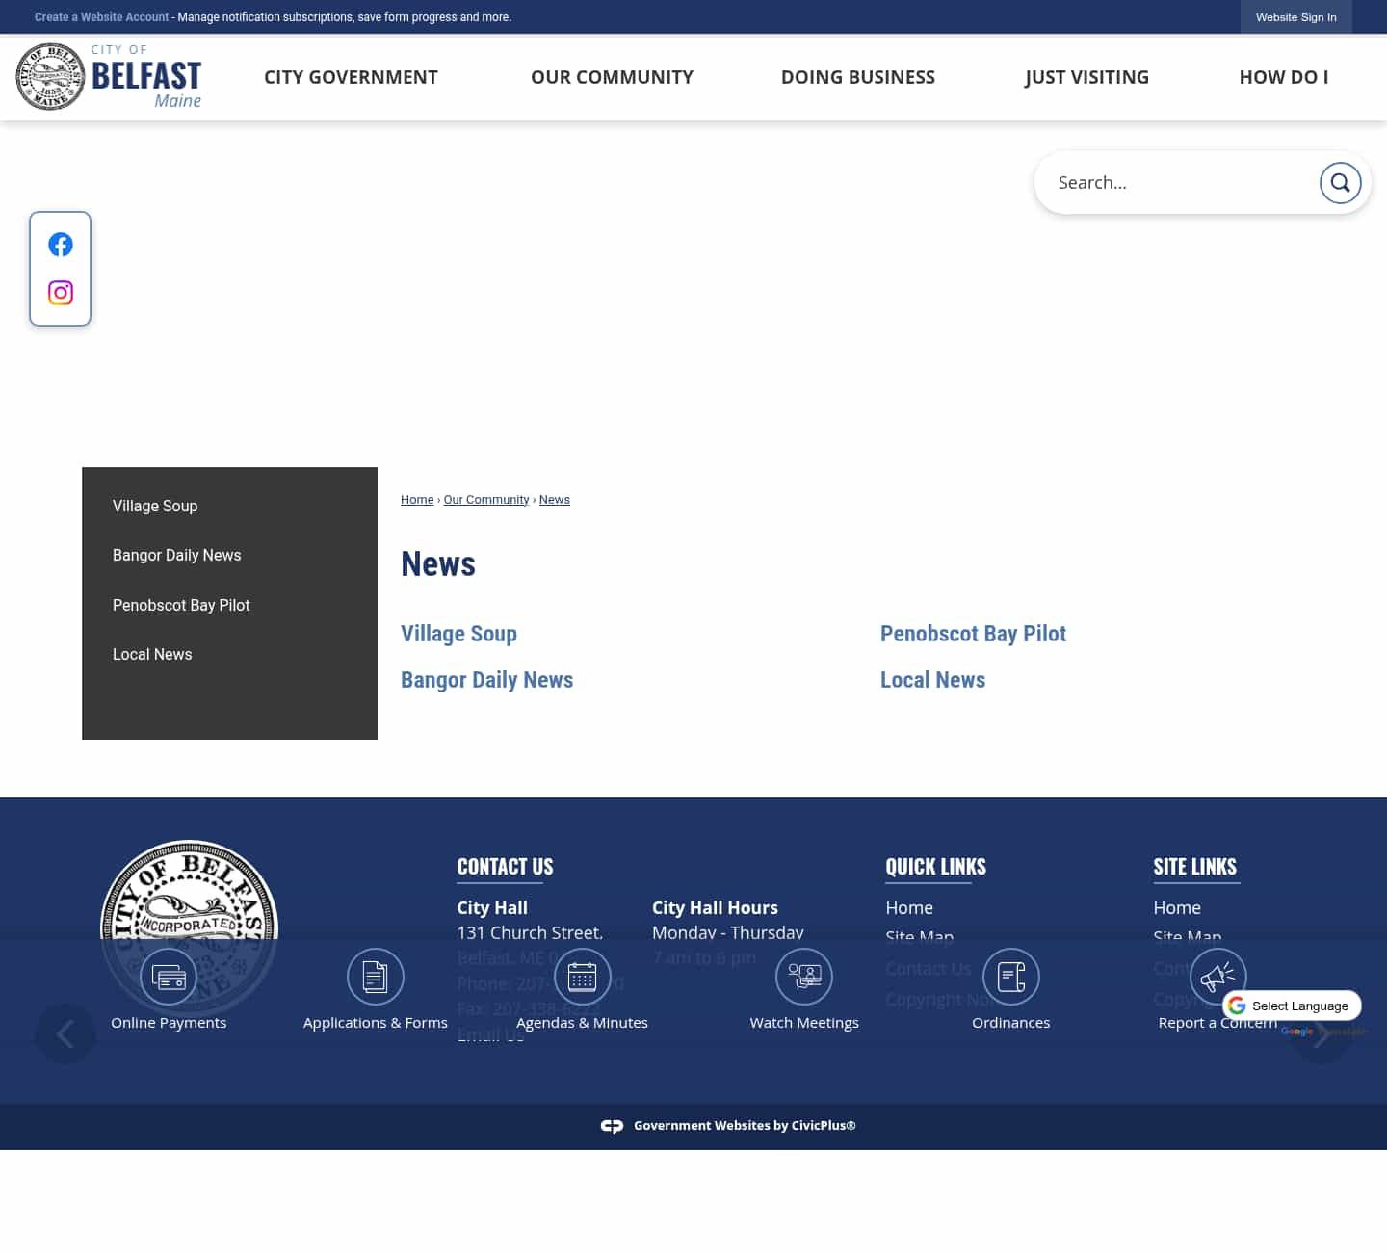Open the Facebook social icon
The width and height of the screenshot is (1387, 1254).
click(61, 245)
